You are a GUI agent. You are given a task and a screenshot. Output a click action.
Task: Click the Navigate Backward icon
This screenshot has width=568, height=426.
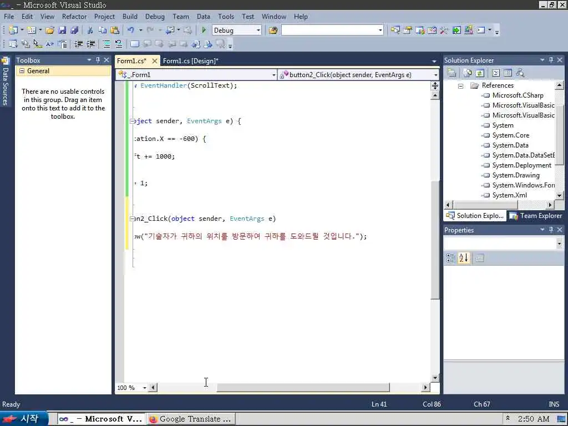tap(170, 31)
